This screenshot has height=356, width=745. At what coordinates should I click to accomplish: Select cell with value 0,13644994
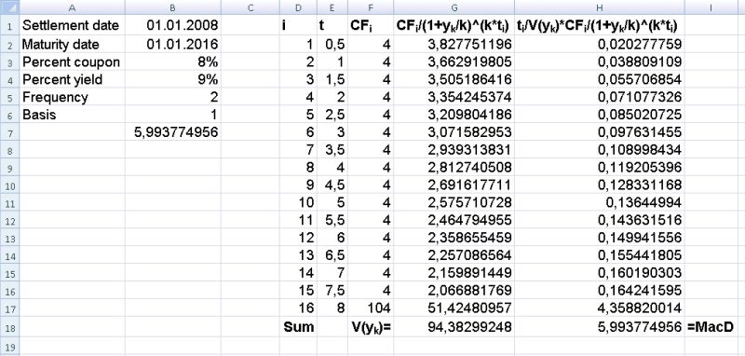coord(600,202)
